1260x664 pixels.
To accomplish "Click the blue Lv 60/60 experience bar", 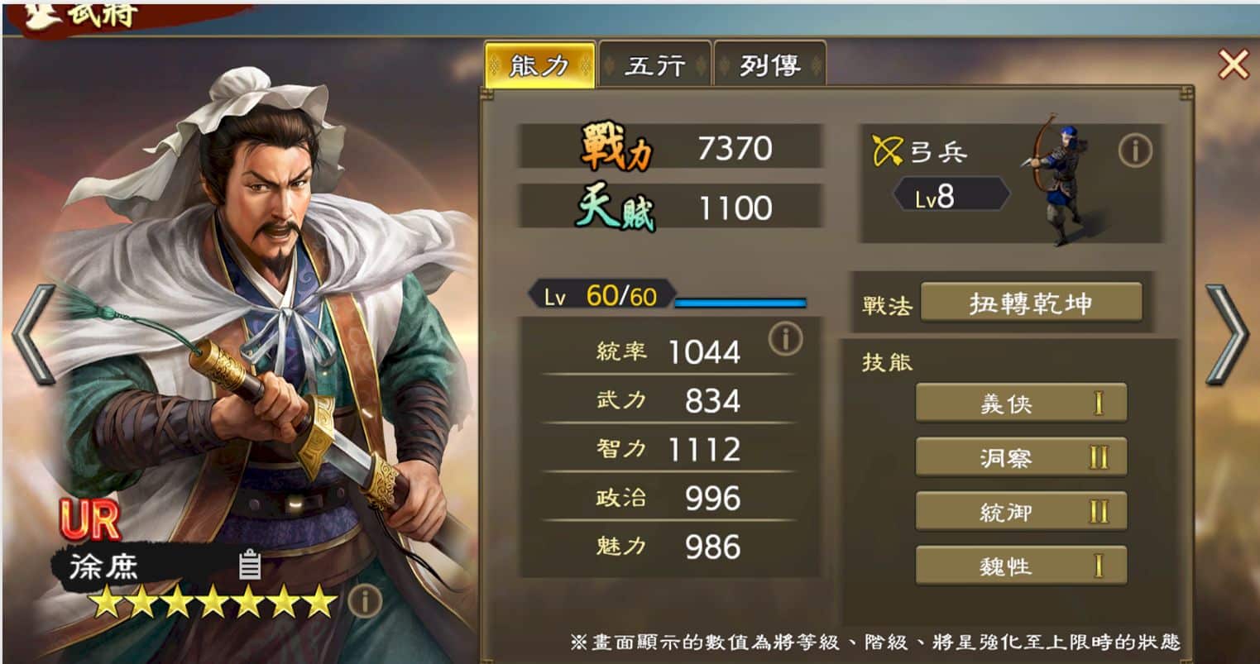I will click(740, 303).
